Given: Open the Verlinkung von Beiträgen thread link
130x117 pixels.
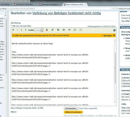Looking at the screenshot, I should [67, 13].
